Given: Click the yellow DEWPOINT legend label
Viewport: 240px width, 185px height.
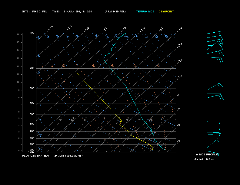Looking at the screenshot, I should click(166, 11).
